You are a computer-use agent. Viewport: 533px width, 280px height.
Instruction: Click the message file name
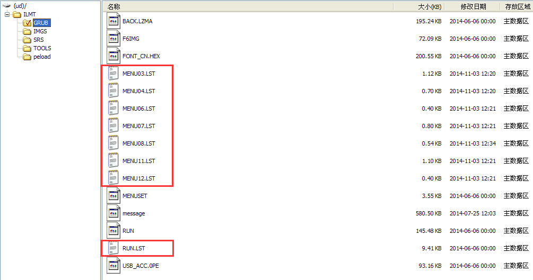[x=134, y=213]
